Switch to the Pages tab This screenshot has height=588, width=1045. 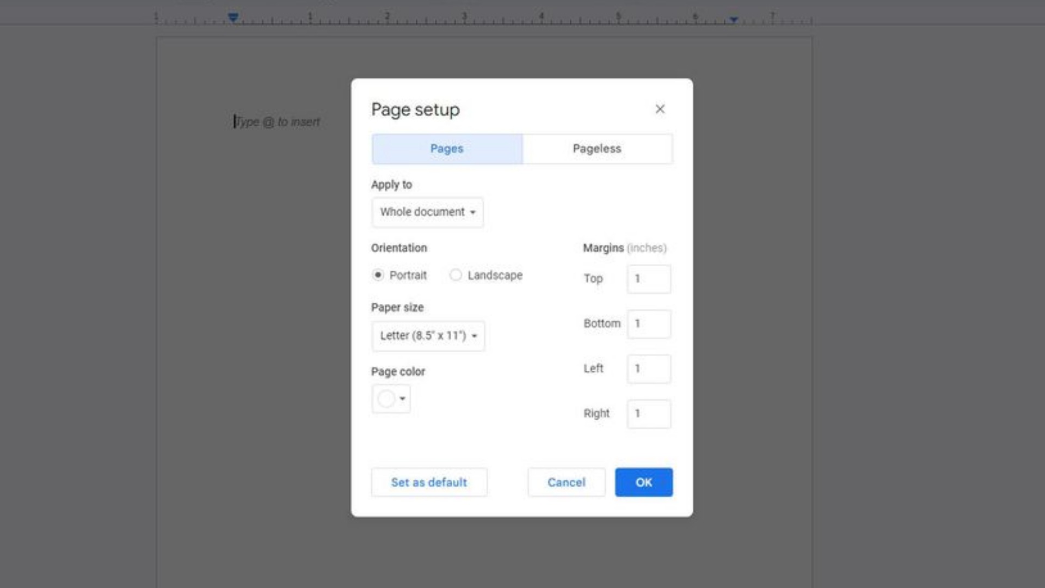(447, 149)
